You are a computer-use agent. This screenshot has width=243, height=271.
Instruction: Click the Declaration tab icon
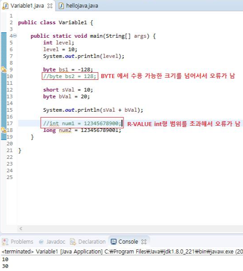tap(73, 242)
